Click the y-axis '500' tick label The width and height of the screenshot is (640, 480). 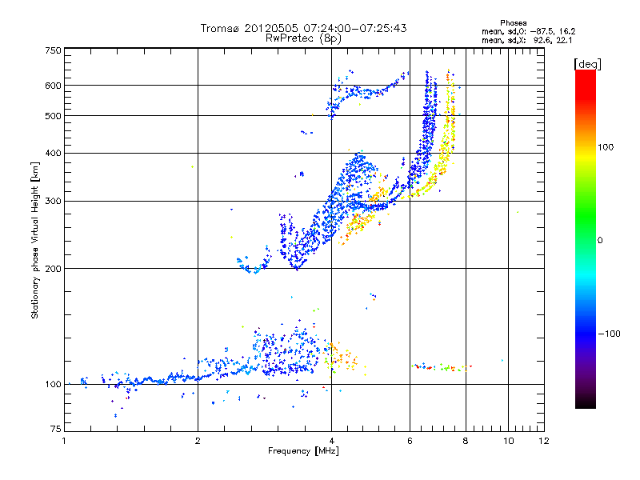coord(54,116)
